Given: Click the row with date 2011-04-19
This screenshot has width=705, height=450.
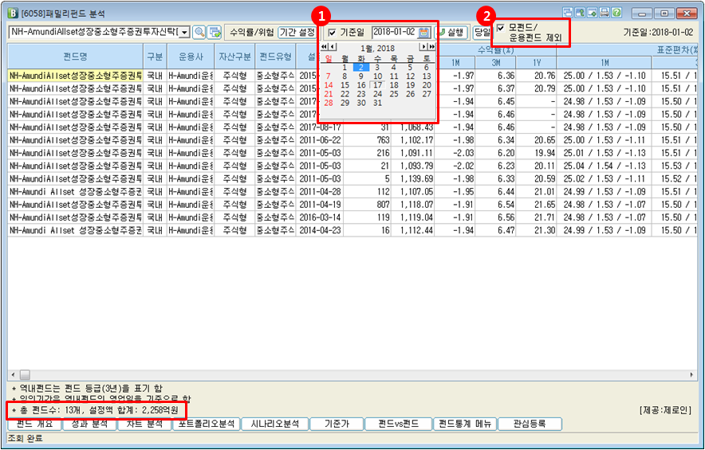Looking at the screenshot, I should (x=352, y=205).
